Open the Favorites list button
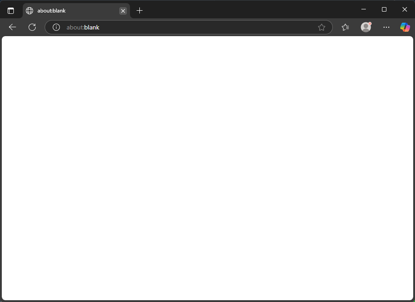This screenshot has width=415, height=302. tap(345, 27)
